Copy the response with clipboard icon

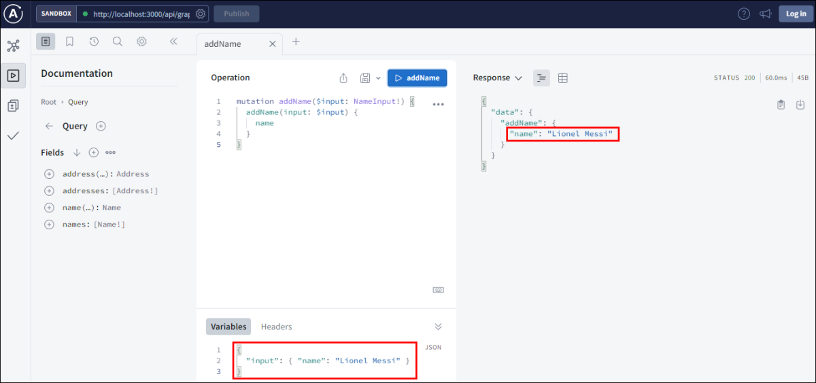click(781, 104)
